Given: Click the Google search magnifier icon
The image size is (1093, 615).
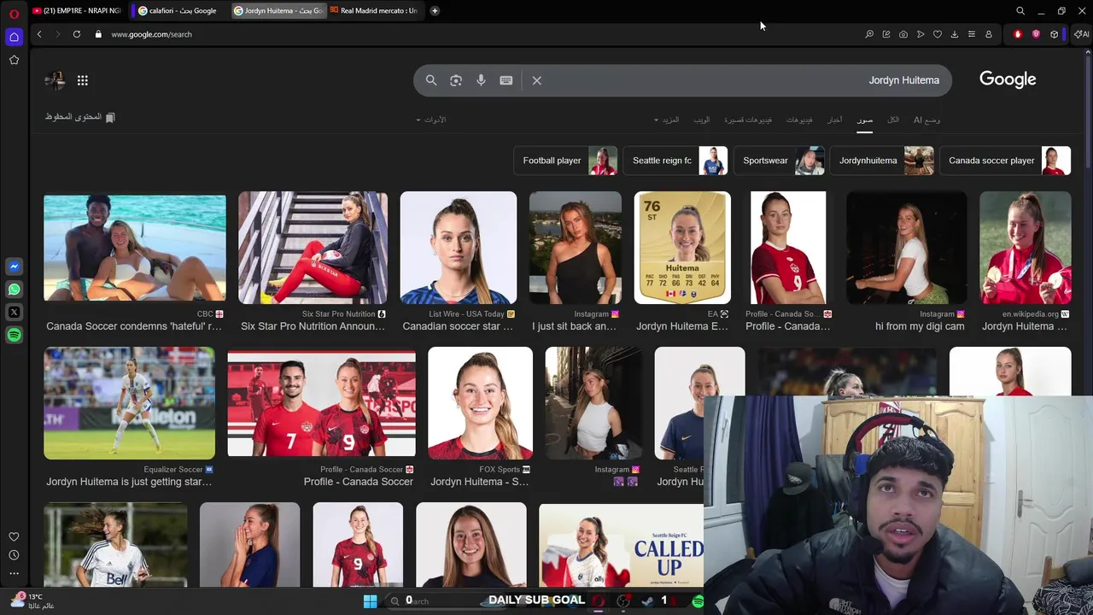Looking at the screenshot, I should point(431,80).
